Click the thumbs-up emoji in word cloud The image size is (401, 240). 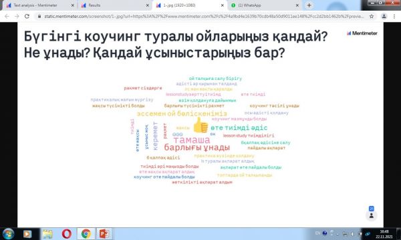(200, 125)
